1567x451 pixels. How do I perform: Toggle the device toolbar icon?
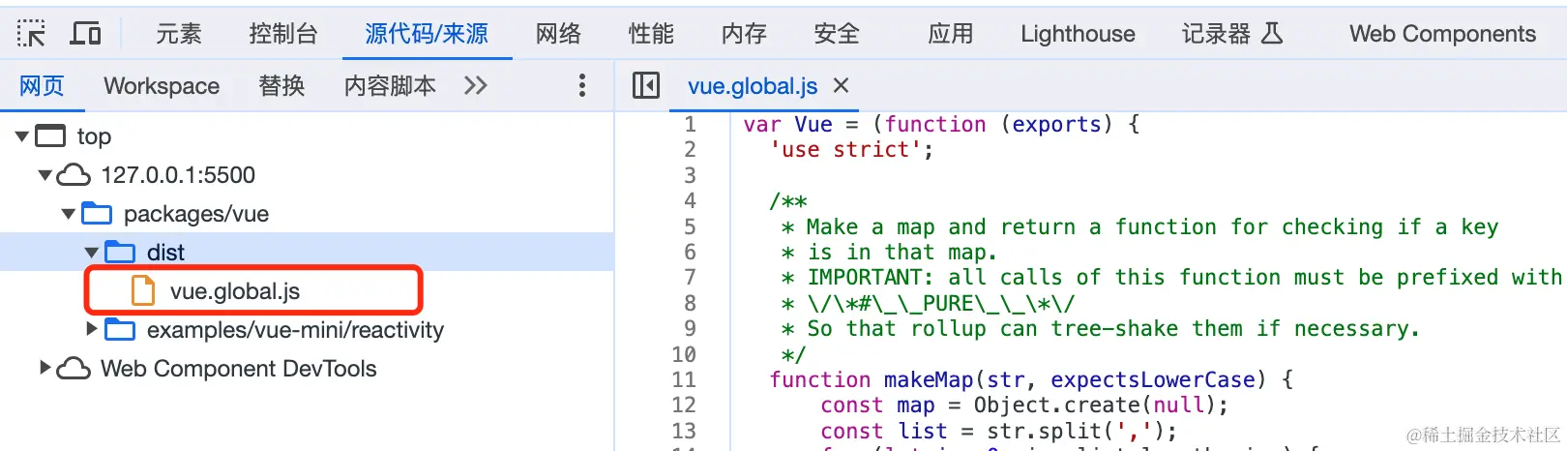[86, 34]
